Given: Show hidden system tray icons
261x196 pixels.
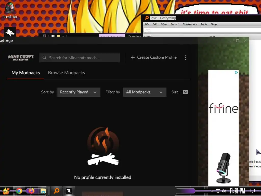Looking at the screenshot, I should (x=212, y=191).
